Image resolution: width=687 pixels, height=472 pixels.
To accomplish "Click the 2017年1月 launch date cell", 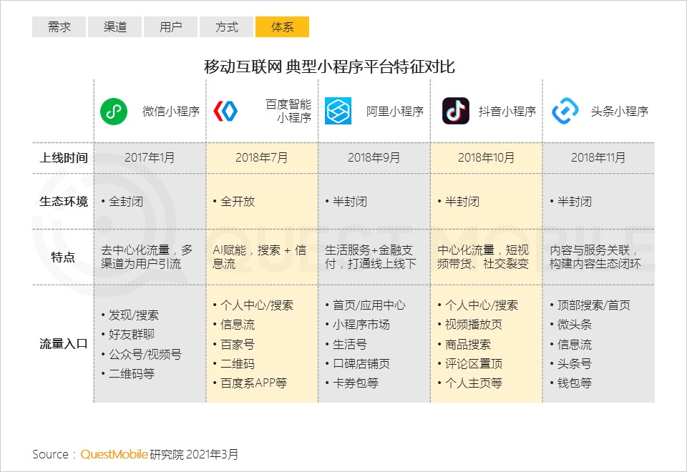I will (150, 157).
